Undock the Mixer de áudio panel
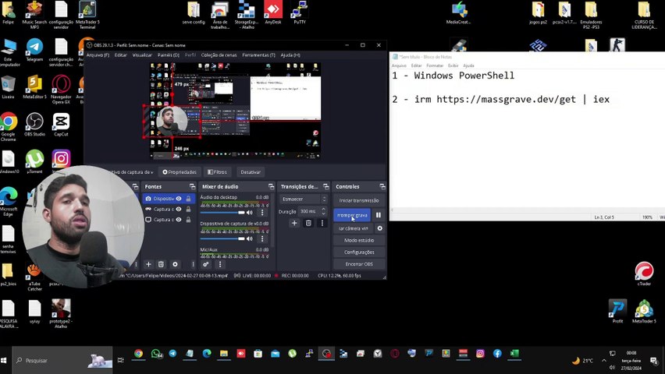The height and width of the screenshot is (374, 665). click(271, 186)
